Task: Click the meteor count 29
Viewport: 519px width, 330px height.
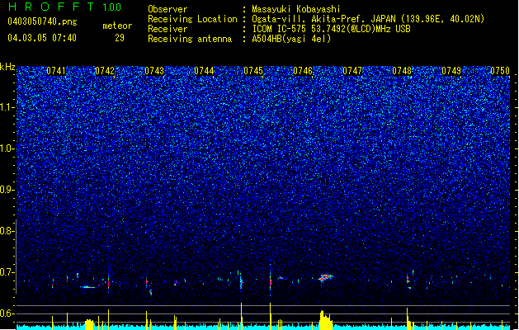Action: click(x=120, y=38)
